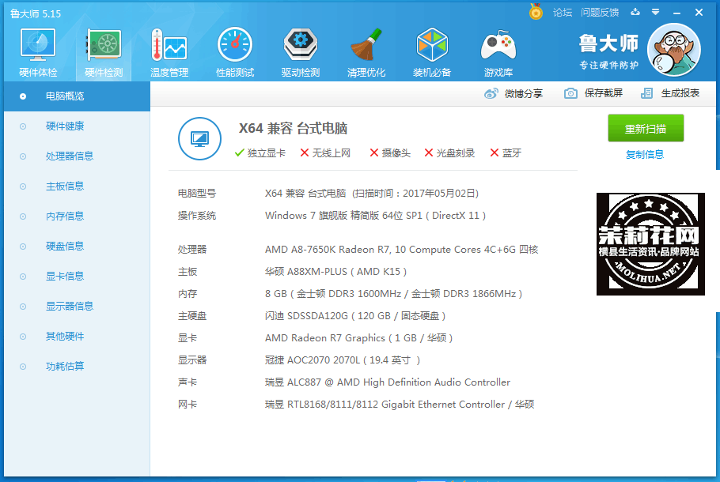
Task: Open 装机必备 essential software
Action: pos(432,53)
